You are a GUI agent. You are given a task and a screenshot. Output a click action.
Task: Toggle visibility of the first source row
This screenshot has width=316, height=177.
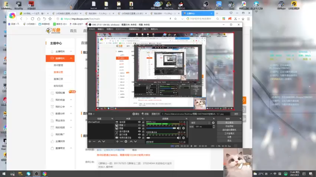[139, 122]
